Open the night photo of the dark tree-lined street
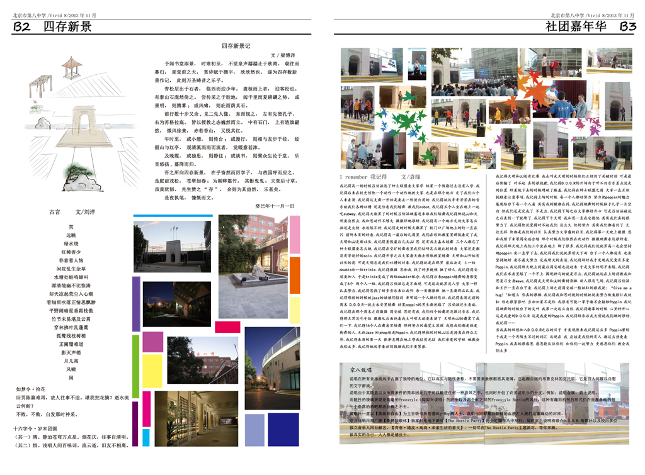Viewport: 645px width, 475px height. coord(177,304)
